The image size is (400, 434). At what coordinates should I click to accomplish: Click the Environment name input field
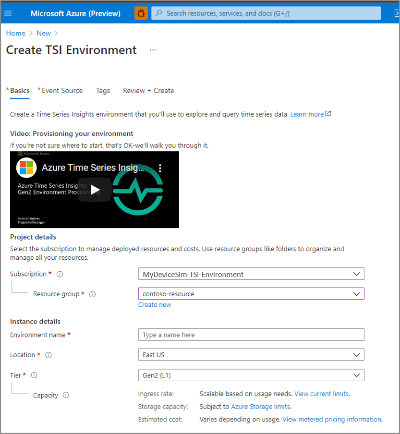[251, 335]
